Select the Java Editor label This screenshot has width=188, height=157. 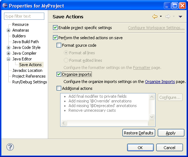pos(22,59)
